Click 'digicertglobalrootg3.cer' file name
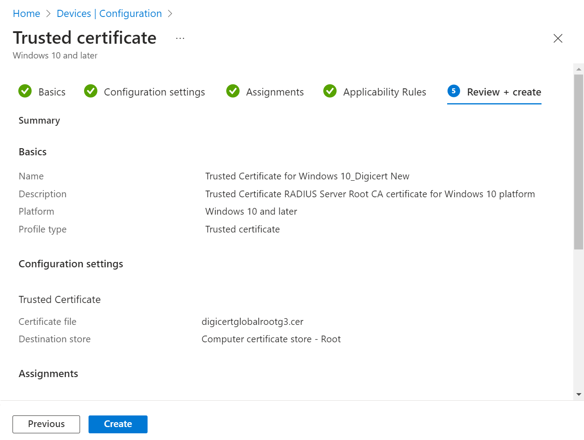Viewport: 584px width, 440px height. (x=253, y=322)
